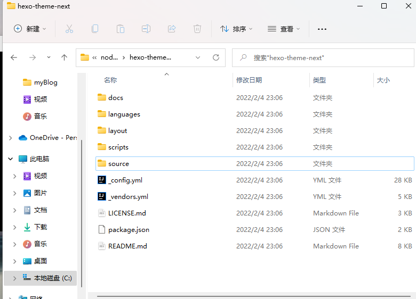Click the layout folder icon

click(102, 130)
